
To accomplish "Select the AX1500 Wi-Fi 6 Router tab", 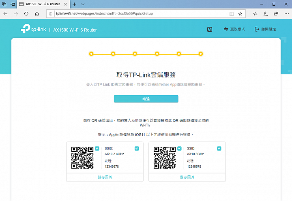I will point(43,4).
